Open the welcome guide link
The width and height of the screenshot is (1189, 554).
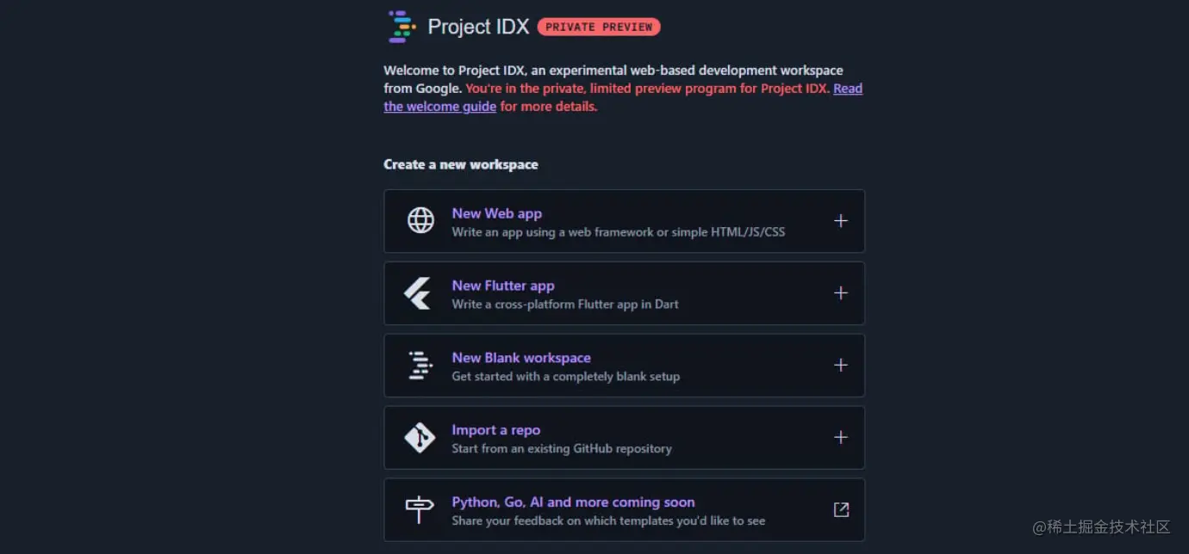click(439, 106)
